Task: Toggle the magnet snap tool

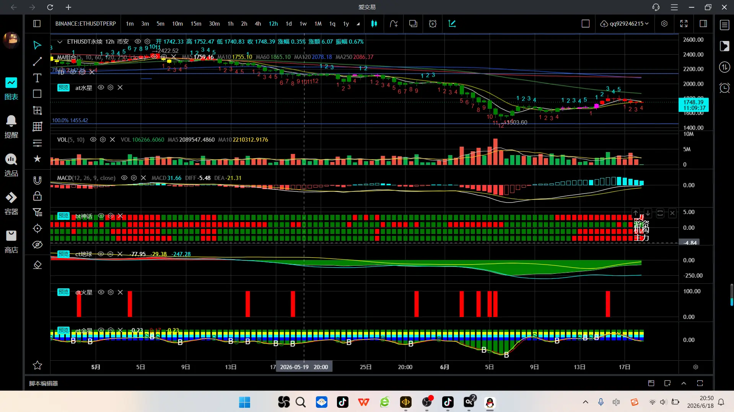Action: point(37,180)
